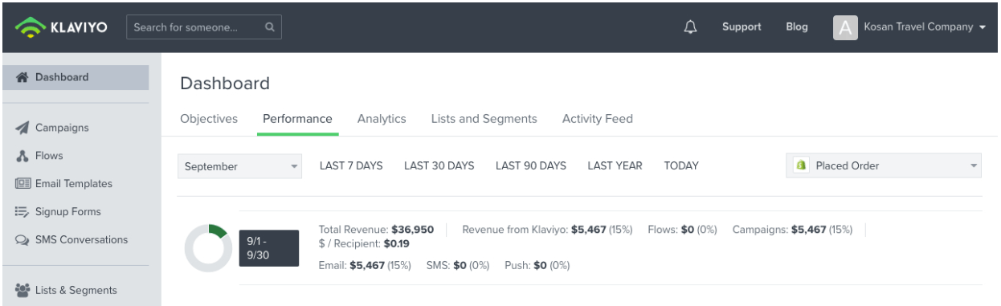Open Email Templates icon in sidebar
Screen dimensions: 1001x306
pos(22,184)
